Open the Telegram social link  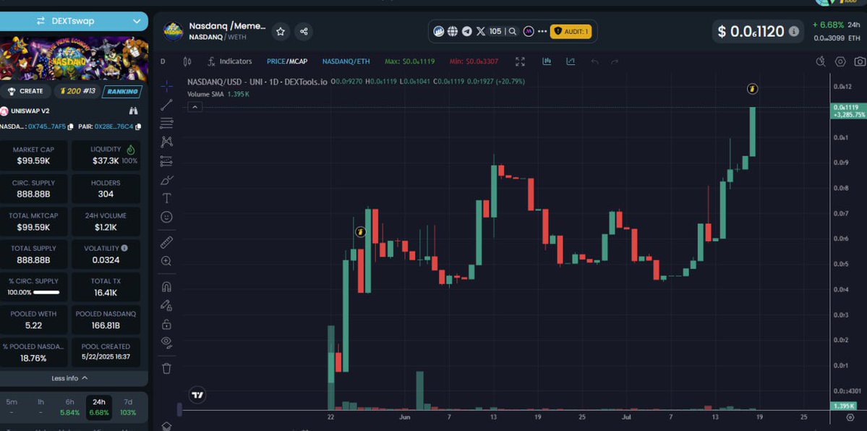(466, 32)
